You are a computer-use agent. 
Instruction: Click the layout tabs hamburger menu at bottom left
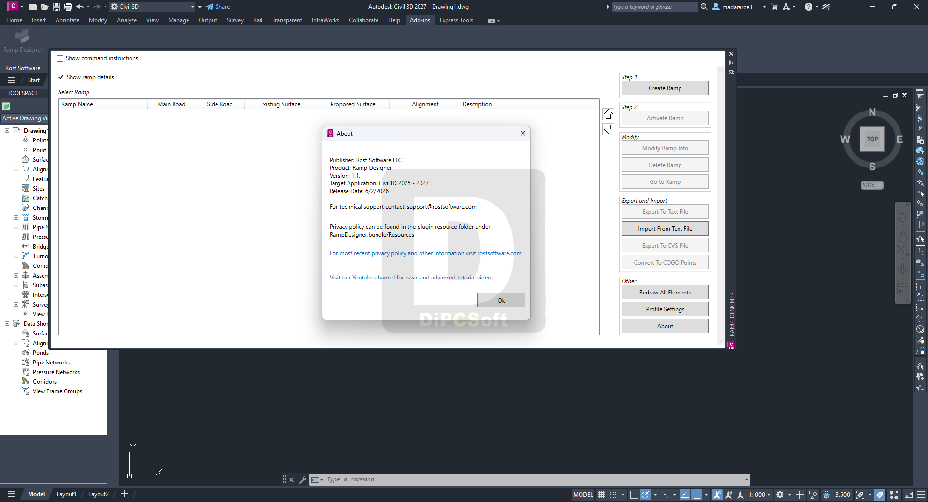[12, 494]
